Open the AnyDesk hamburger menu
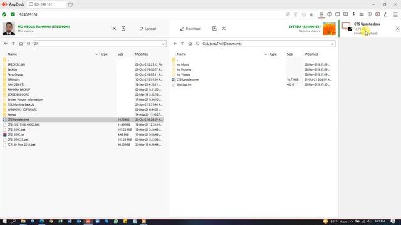401x225 pixels. point(395,14)
